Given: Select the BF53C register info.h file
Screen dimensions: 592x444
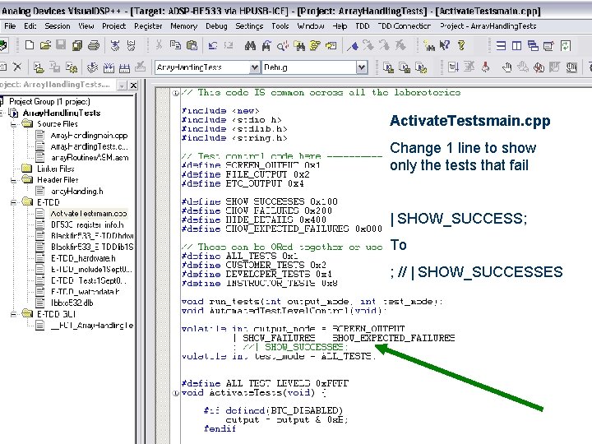Looking at the screenshot, I should (87, 224).
